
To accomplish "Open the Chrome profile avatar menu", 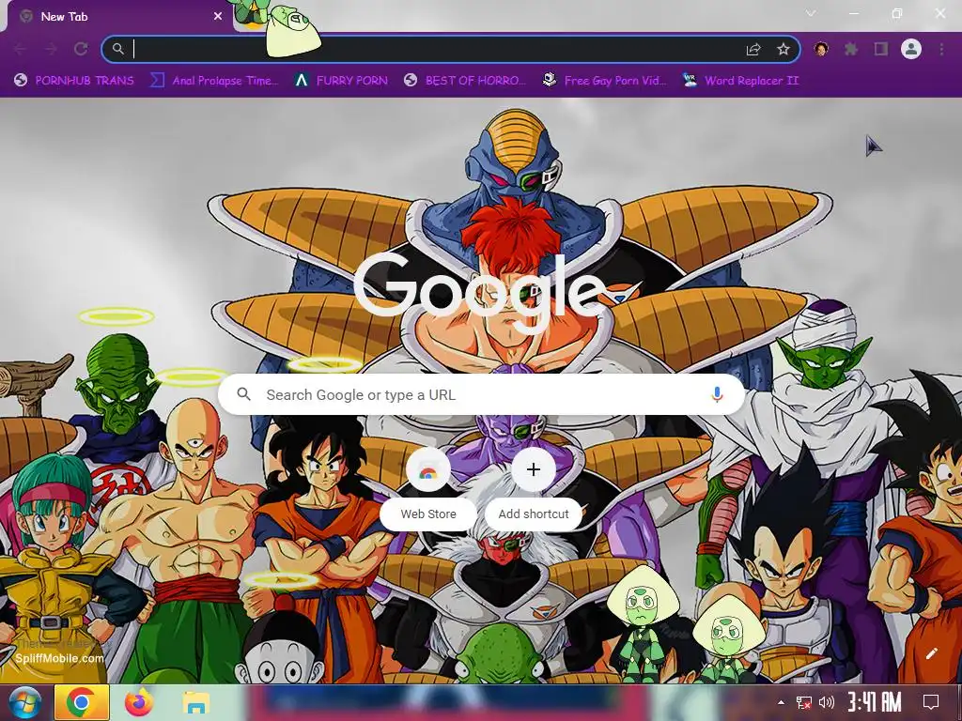I will tap(911, 49).
